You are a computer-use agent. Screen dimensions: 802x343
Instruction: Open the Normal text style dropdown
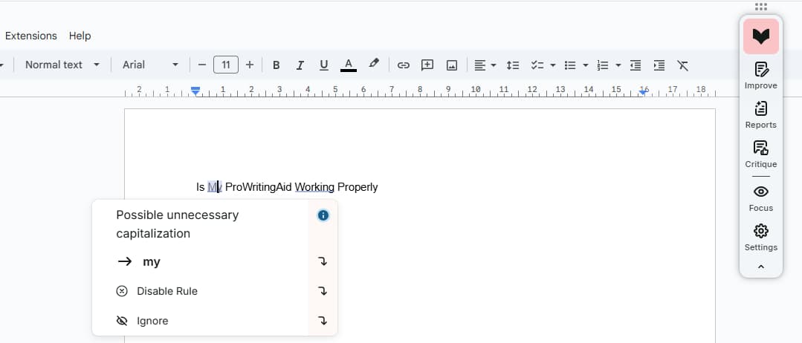click(62, 65)
